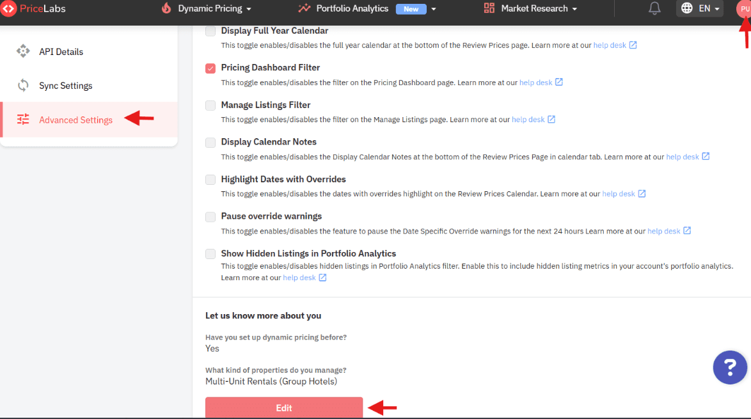Click the Advanced Settings sliders icon
The image size is (751, 419).
[x=23, y=120]
